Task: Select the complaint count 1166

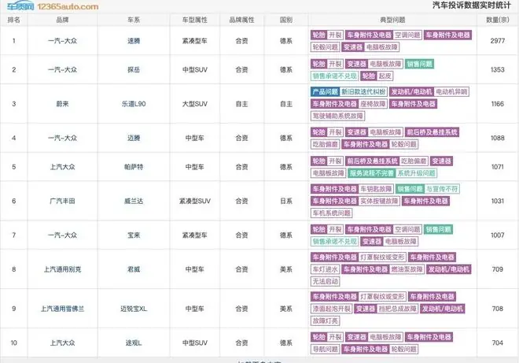Action: click(498, 104)
